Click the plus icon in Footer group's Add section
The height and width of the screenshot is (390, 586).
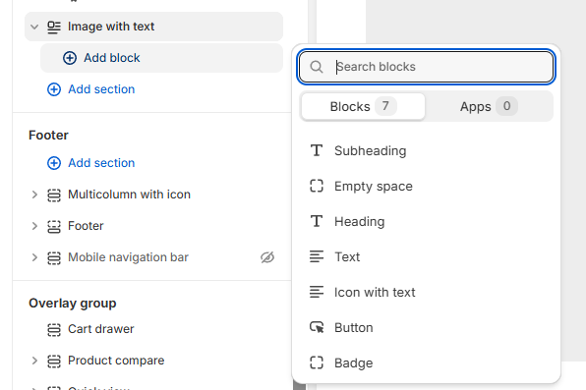click(54, 163)
